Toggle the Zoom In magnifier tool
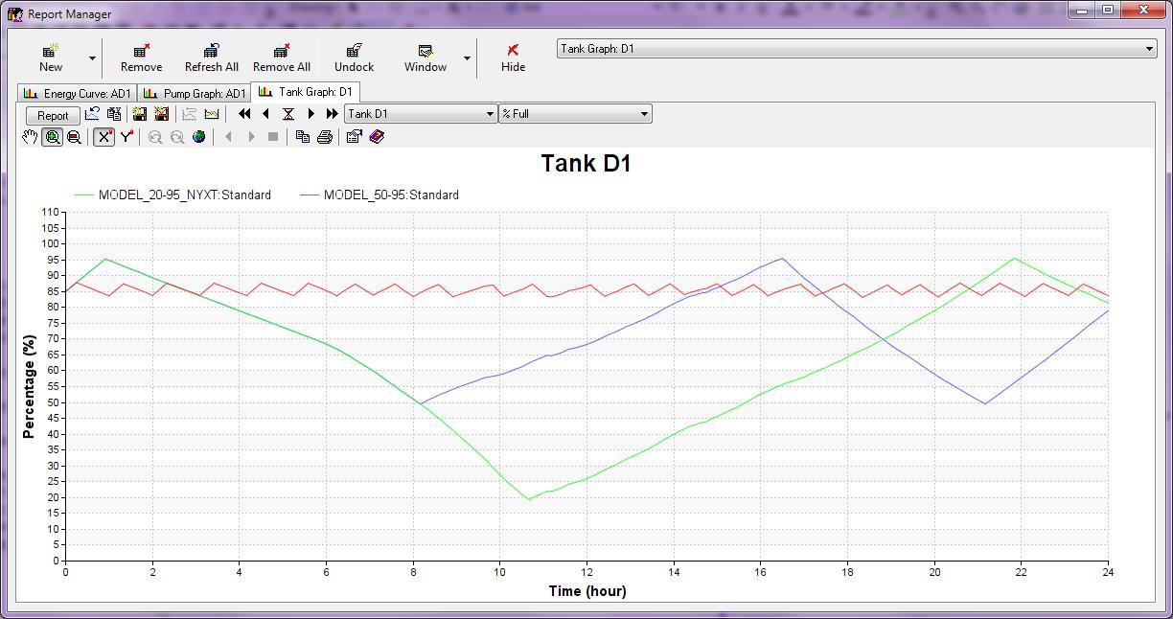Viewport: 1173px width, 619px height. (x=52, y=137)
